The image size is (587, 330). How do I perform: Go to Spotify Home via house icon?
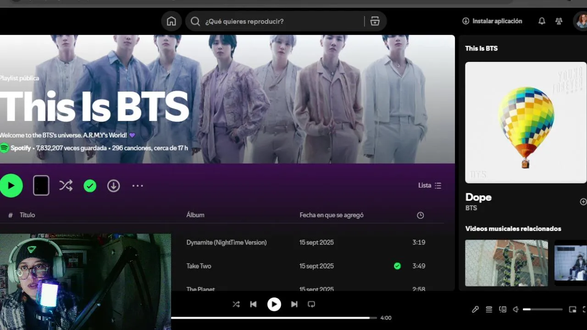[x=172, y=21]
